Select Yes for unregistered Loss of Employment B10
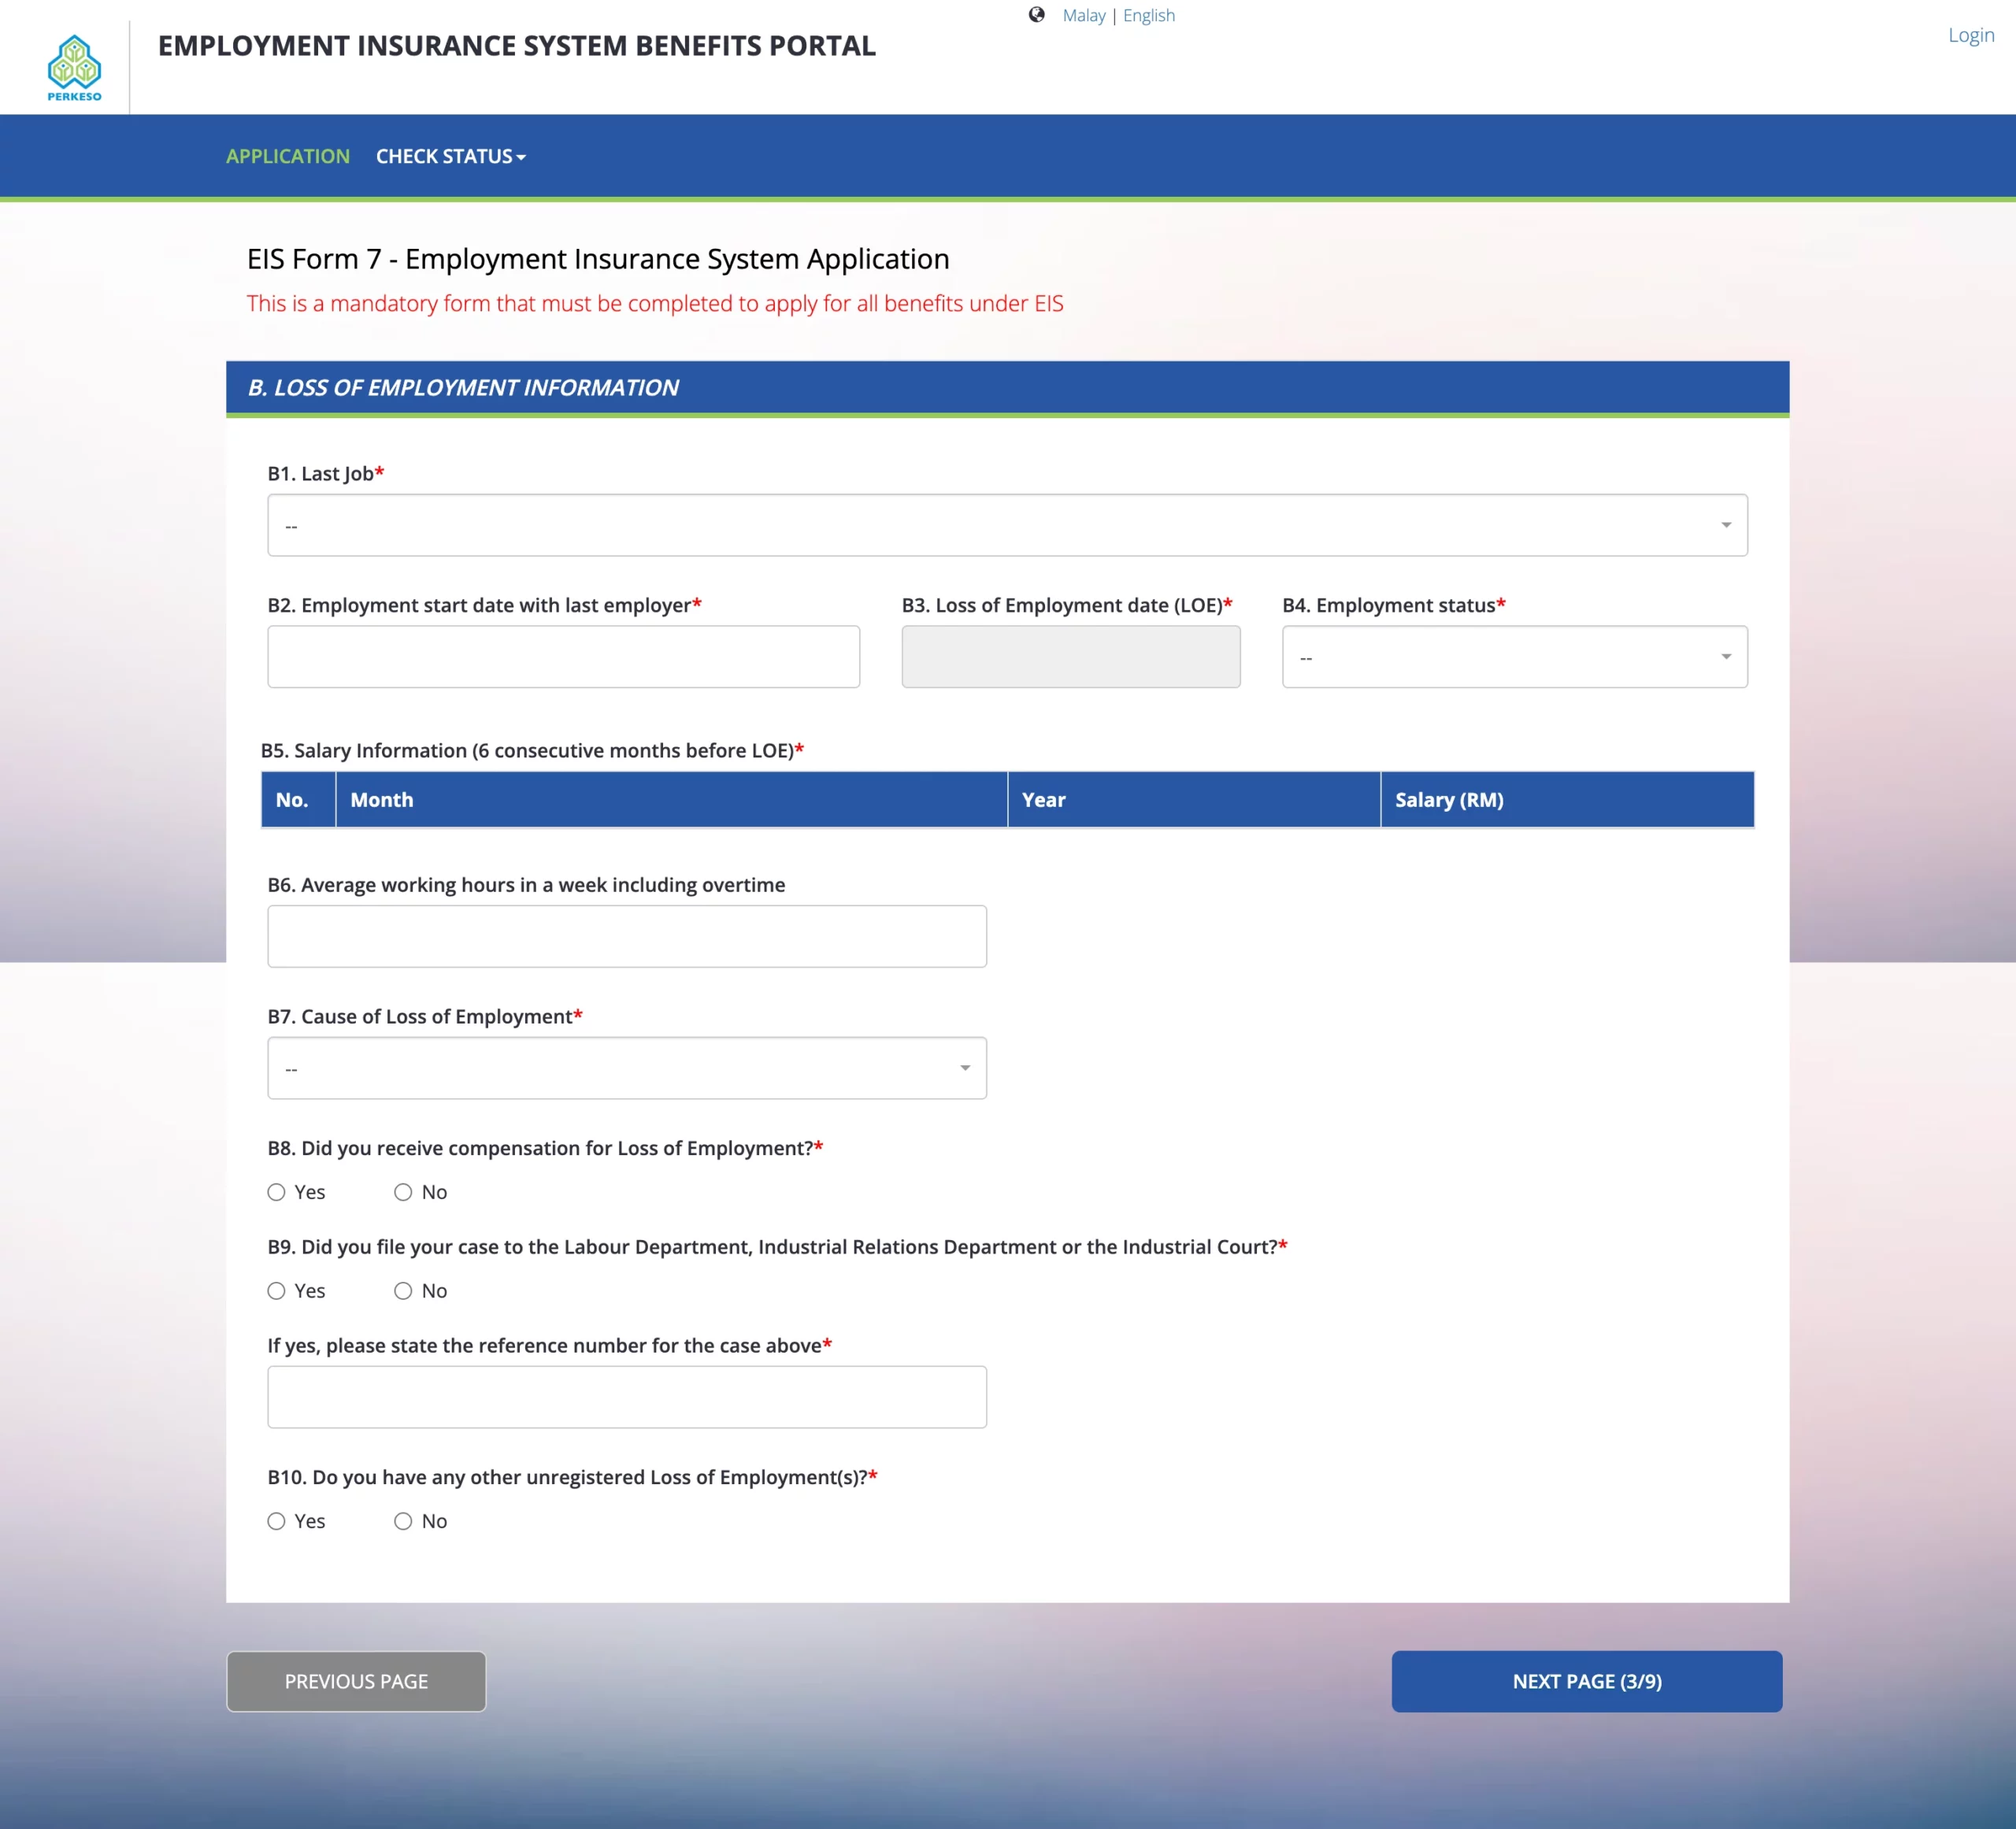 276,1521
